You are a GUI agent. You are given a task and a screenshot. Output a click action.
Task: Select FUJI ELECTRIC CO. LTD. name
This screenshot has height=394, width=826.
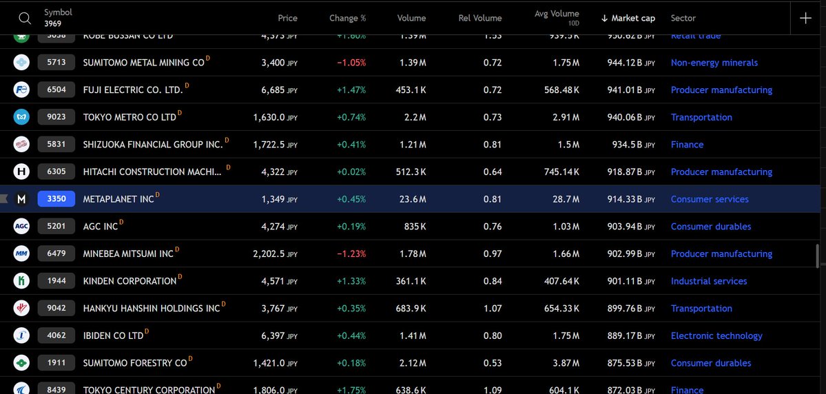(133, 90)
